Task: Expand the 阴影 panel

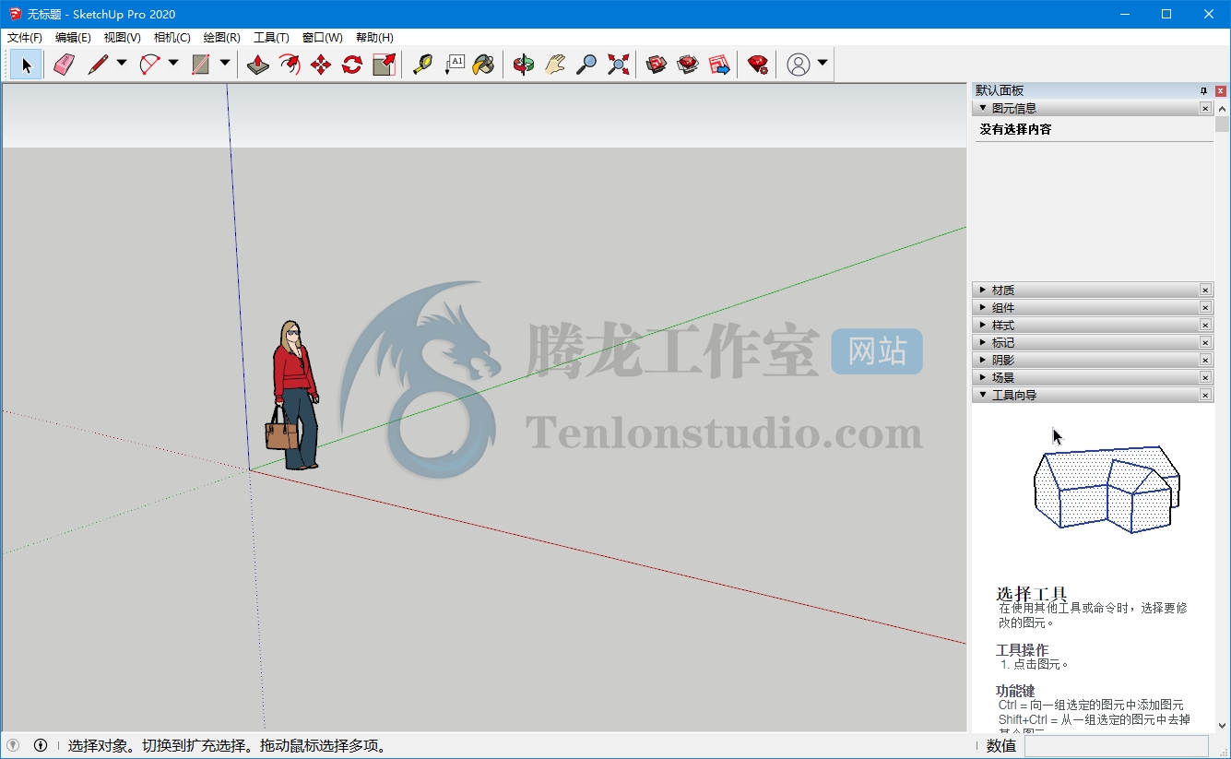Action: [983, 360]
